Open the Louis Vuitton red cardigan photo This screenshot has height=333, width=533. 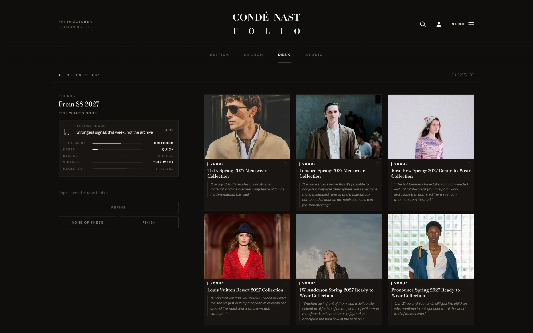(247, 246)
